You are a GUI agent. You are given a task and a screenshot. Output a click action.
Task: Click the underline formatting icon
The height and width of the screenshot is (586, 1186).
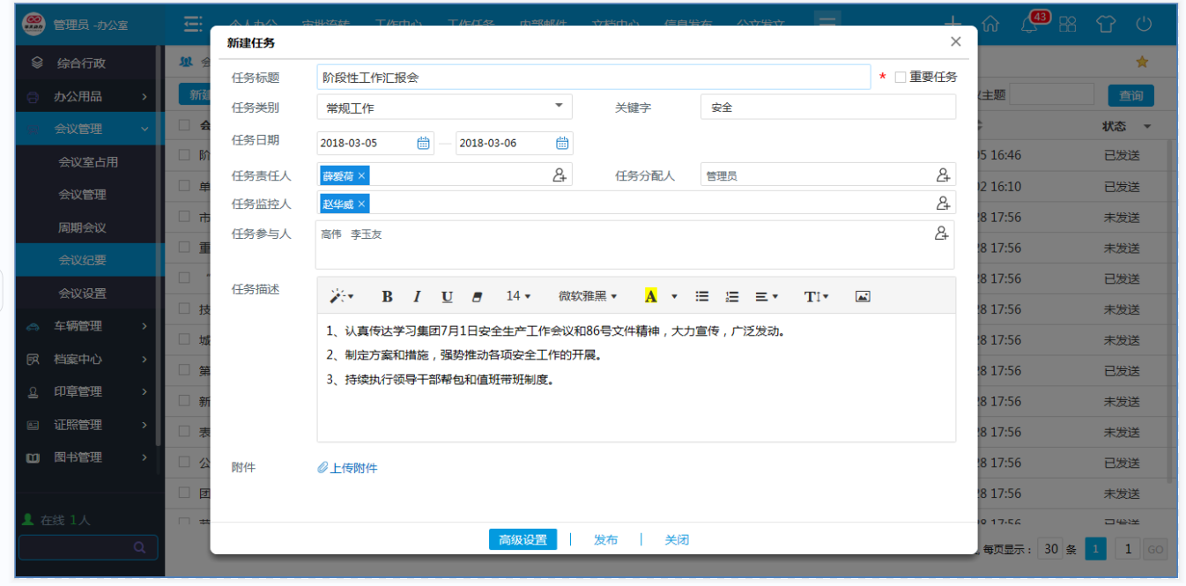[x=447, y=297]
